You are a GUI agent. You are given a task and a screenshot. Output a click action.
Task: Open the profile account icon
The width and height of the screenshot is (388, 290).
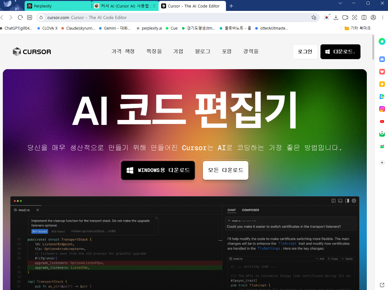373,17
